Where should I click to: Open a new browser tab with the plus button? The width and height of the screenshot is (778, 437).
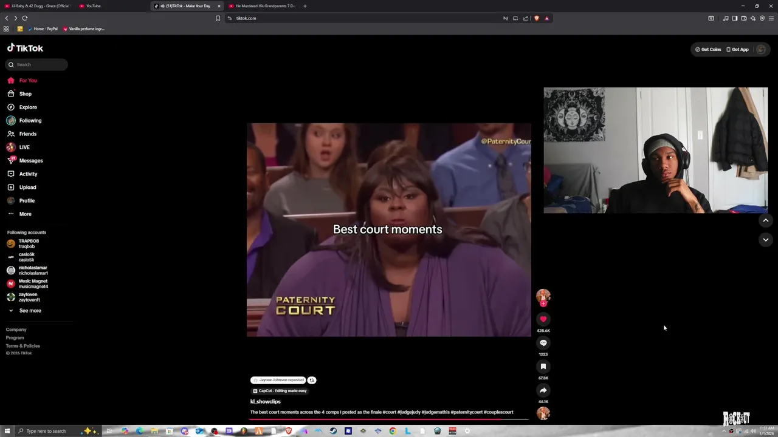pos(305,6)
